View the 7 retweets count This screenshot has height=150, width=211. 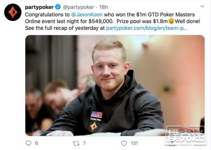tap(84, 143)
